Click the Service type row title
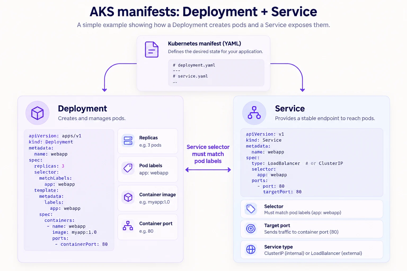Screen dimensions: 407x271 click(x=278, y=247)
